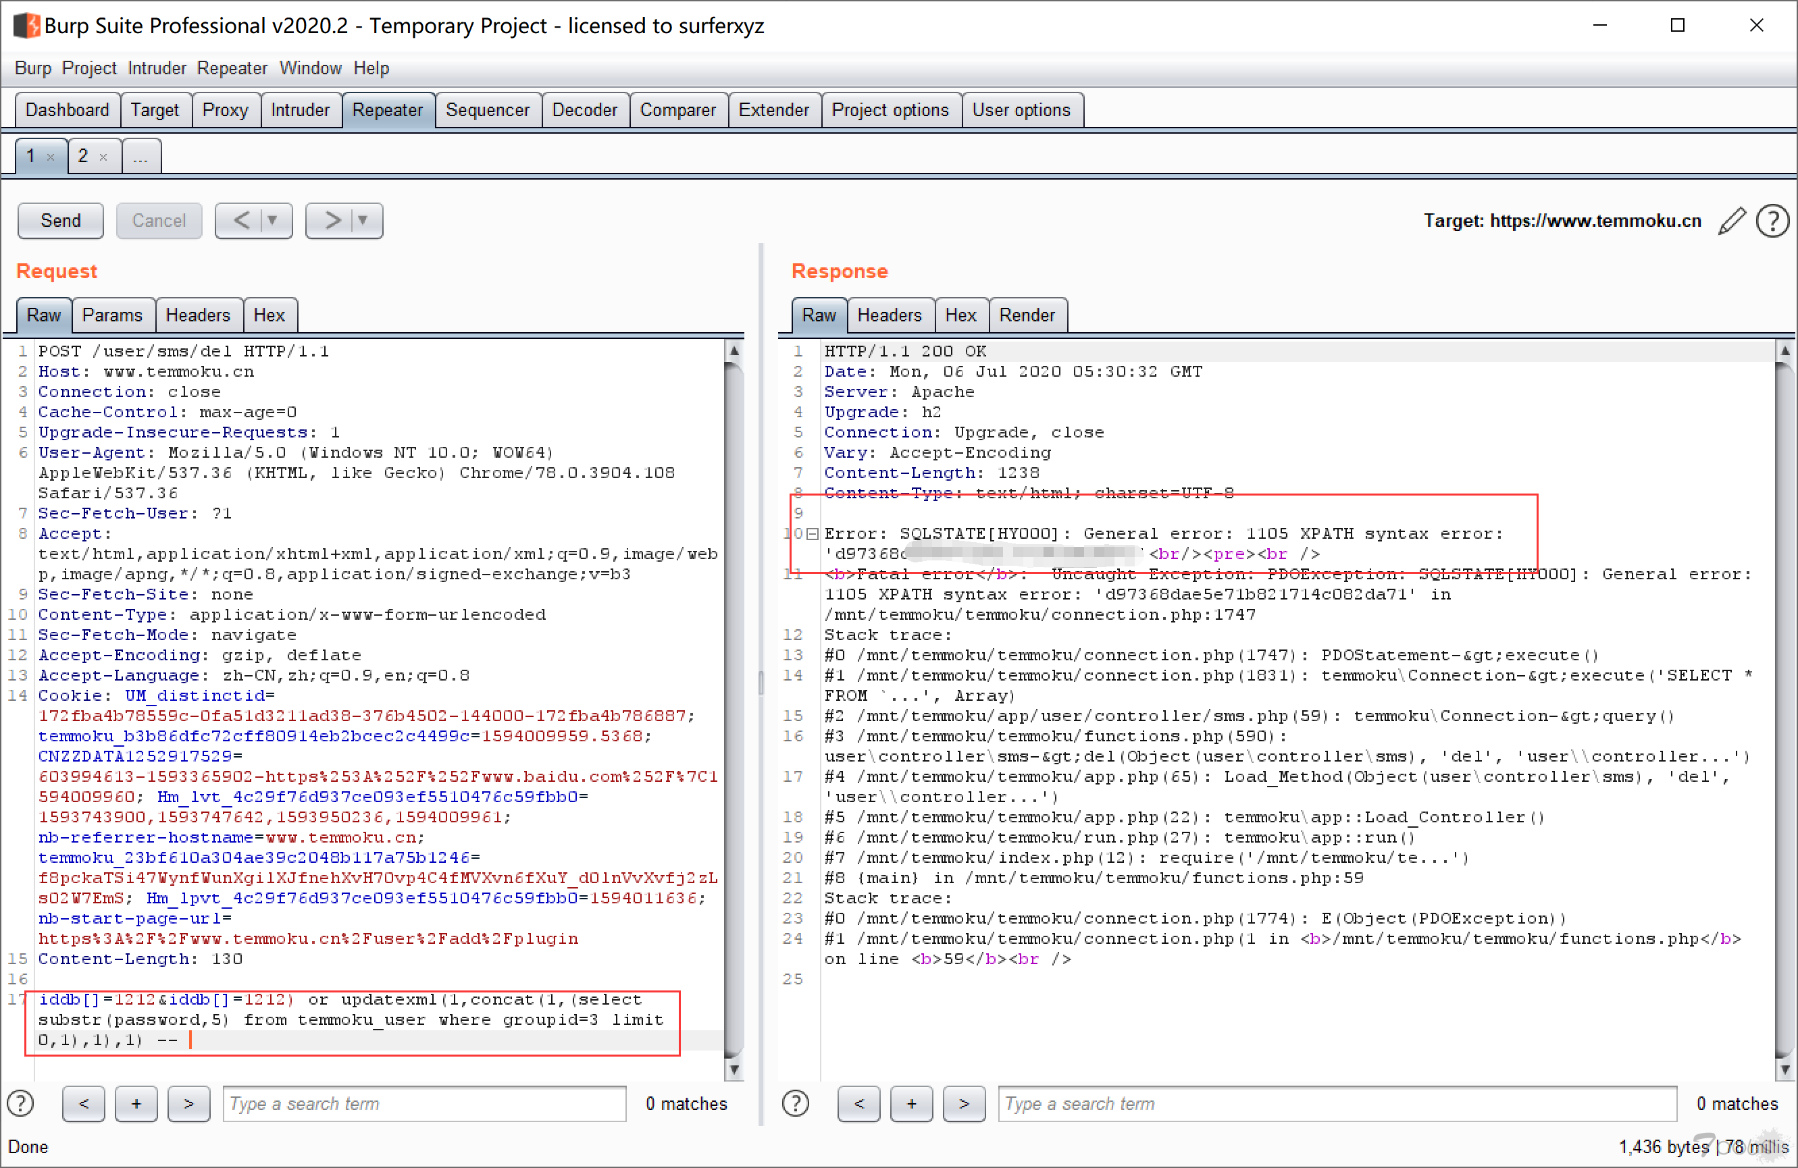Image resolution: width=1798 pixels, height=1168 pixels.
Task: Switch to the Dashboard tab
Action: [x=68, y=110]
